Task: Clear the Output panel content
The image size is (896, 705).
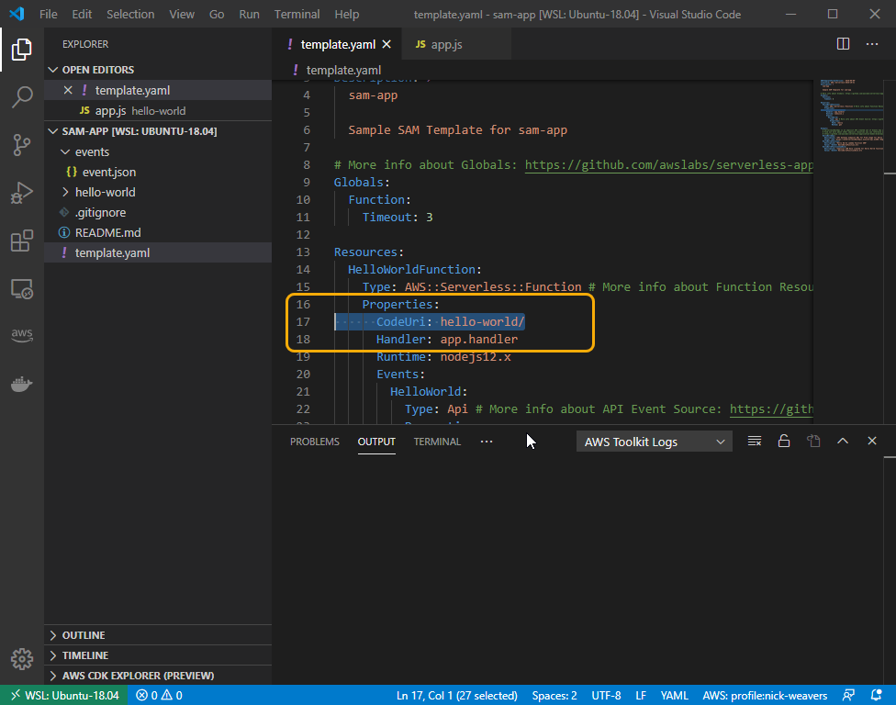Action: pyautogui.click(x=754, y=441)
